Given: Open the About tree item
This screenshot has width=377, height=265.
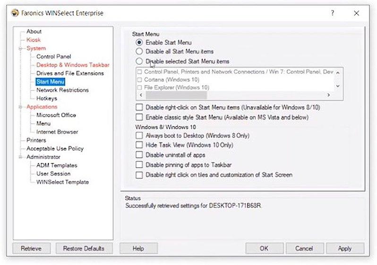Looking at the screenshot, I should click(x=34, y=32).
